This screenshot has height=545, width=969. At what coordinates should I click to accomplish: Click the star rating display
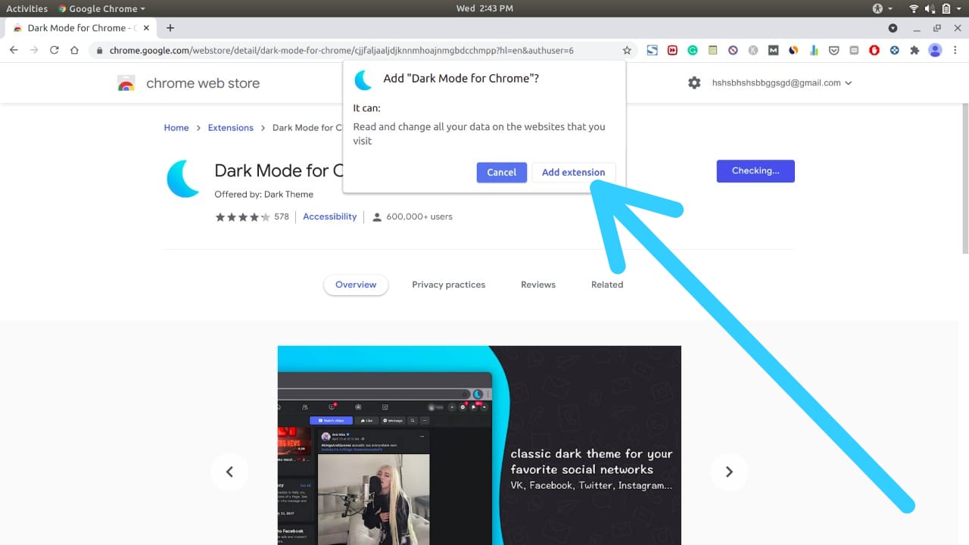point(242,216)
